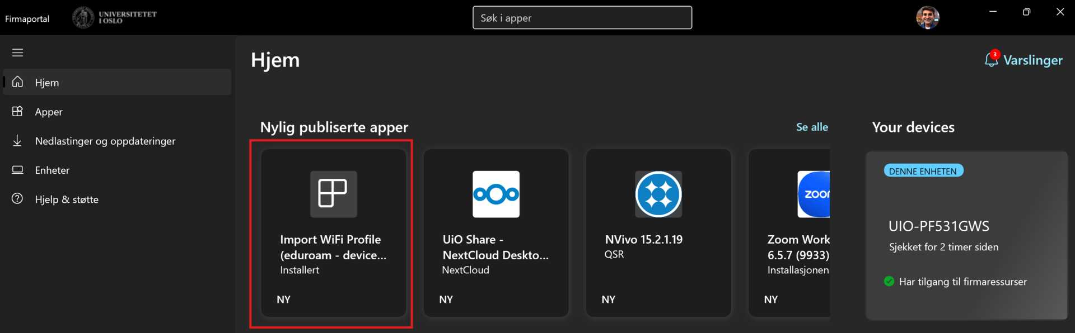The image size is (1075, 333).
Task: Click the laptop icon next to Enheter
Action: (17, 169)
